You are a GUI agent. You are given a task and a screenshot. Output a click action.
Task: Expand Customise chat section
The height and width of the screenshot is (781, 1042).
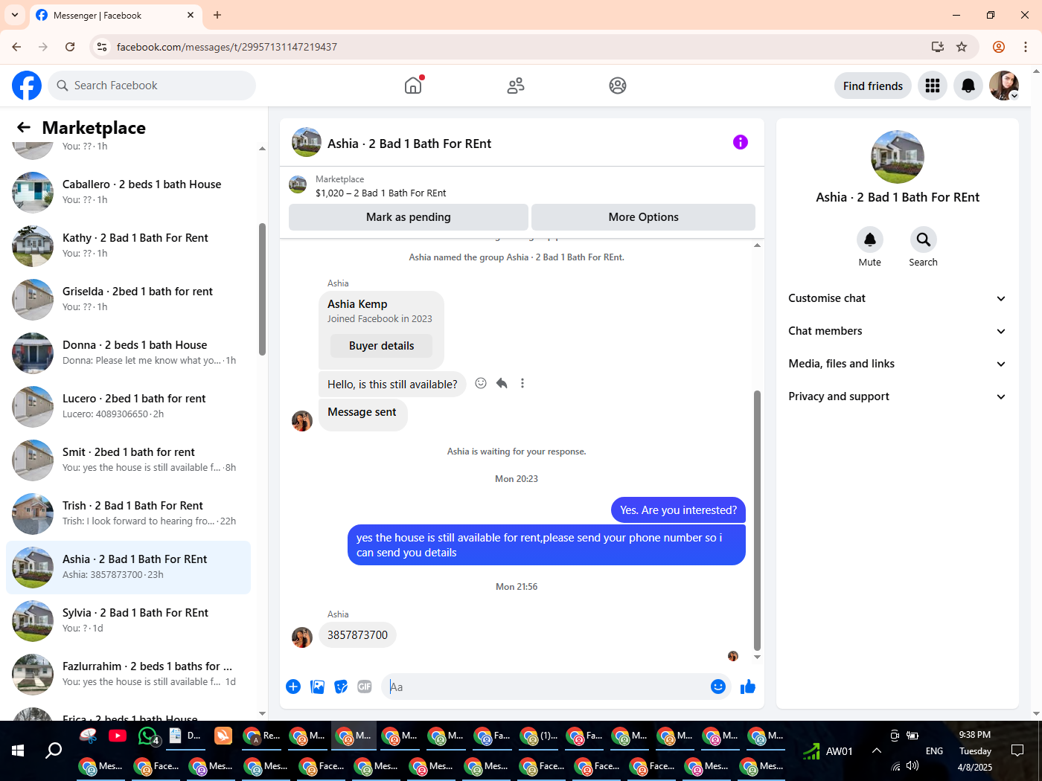897,298
